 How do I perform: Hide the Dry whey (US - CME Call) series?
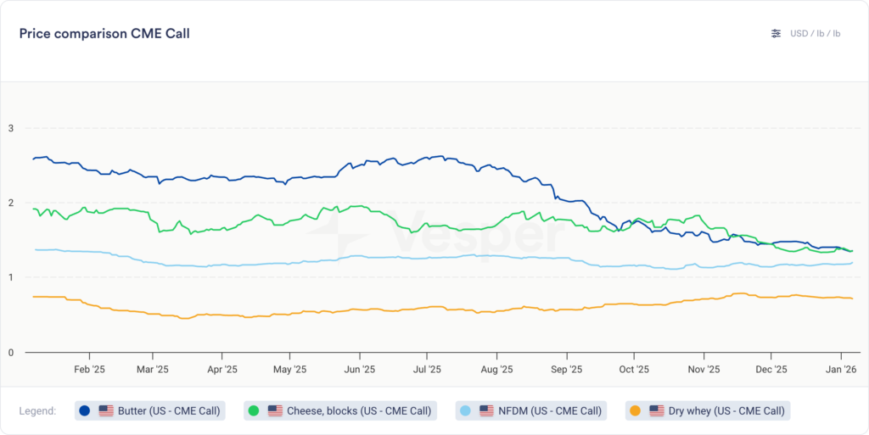point(726,411)
